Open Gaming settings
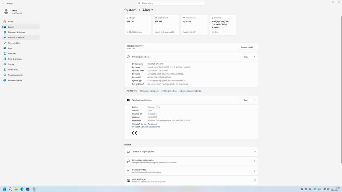The width and height of the screenshot is (342, 192). (x=21, y=64)
